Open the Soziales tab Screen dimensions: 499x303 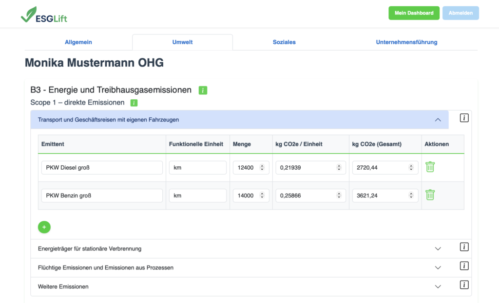click(x=284, y=42)
